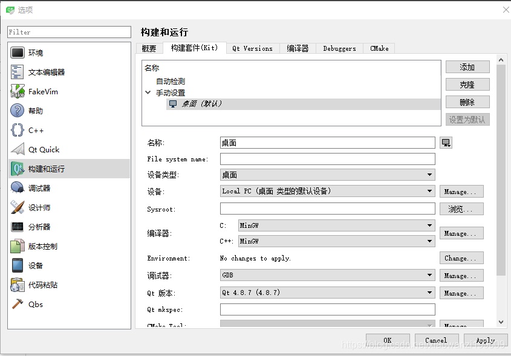Expand the C++ compiler MinGW dropdown
This screenshot has width=511, height=356.
point(336,241)
